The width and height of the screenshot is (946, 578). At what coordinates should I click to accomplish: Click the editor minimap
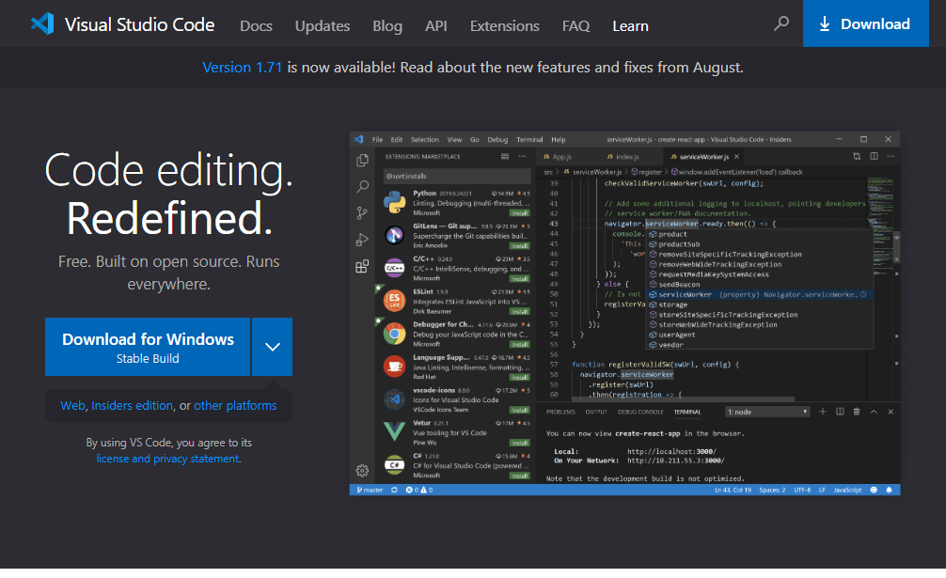click(881, 229)
